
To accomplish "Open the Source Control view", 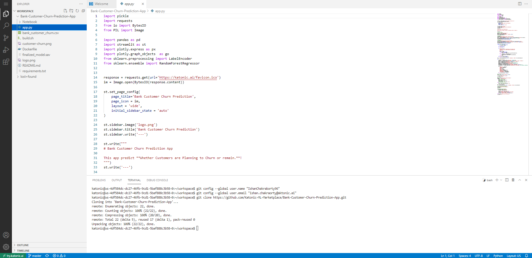I will tap(6, 38).
